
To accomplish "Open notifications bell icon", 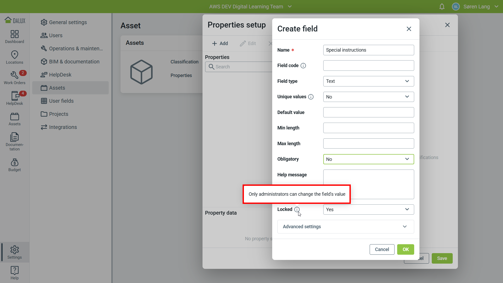I will tap(442, 7).
